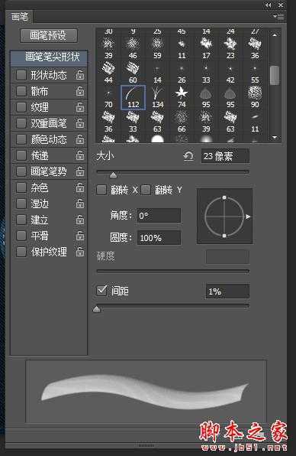Uncheck the 间距 spacing checkbox
Image resolution: width=296 pixels, height=456 pixels.
coord(101,290)
